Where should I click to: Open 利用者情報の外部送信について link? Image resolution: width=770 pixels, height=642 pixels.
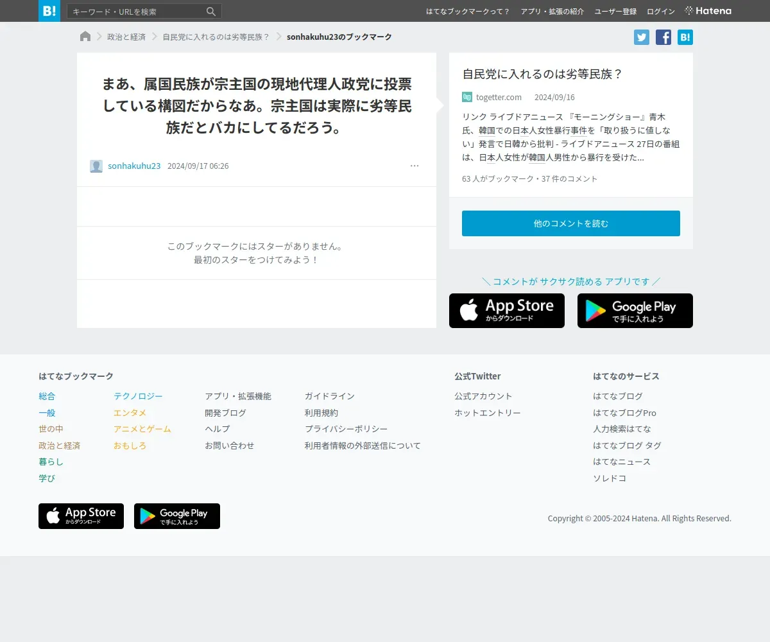point(363,446)
